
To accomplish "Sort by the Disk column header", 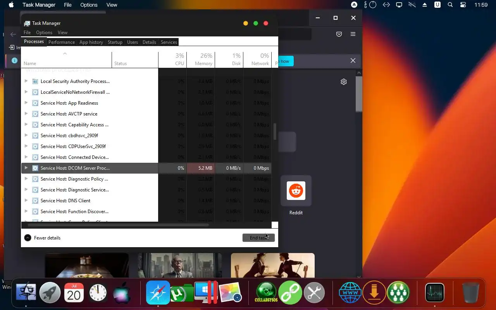I will pos(229,60).
